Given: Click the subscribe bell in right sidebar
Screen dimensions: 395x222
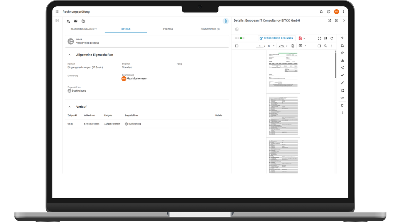Looking at the screenshot, I should coord(342,45).
